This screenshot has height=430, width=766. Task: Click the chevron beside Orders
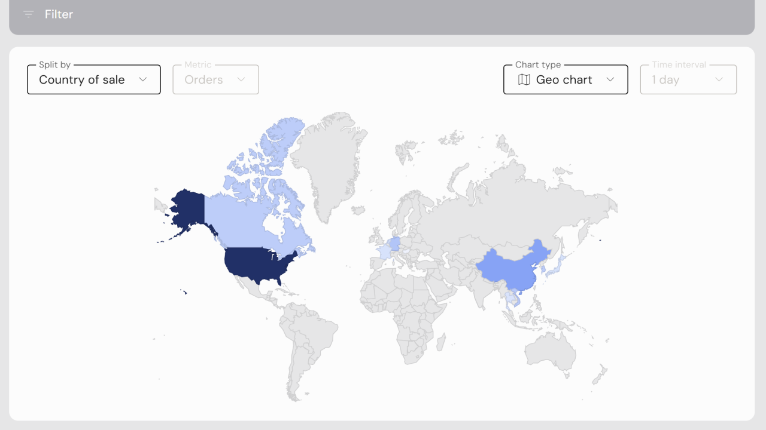pyautogui.click(x=241, y=79)
